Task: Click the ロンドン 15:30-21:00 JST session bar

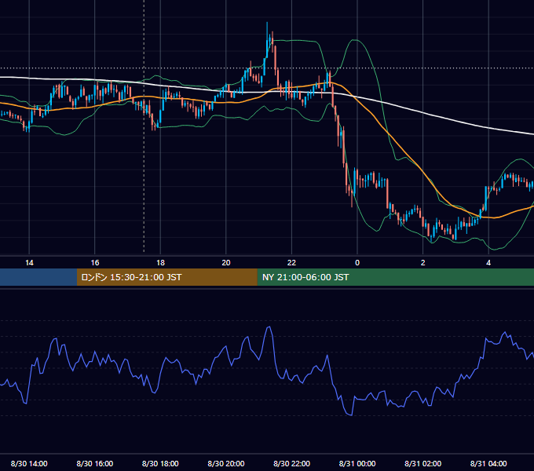Action: [166, 277]
